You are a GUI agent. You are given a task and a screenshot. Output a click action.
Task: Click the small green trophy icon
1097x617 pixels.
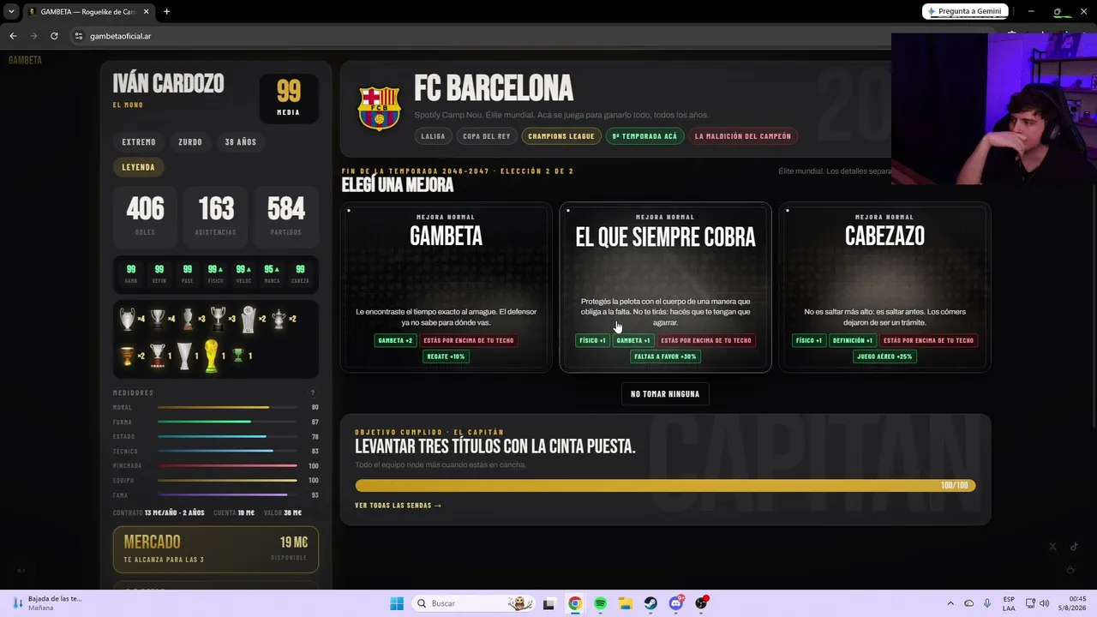click(238, 356)
